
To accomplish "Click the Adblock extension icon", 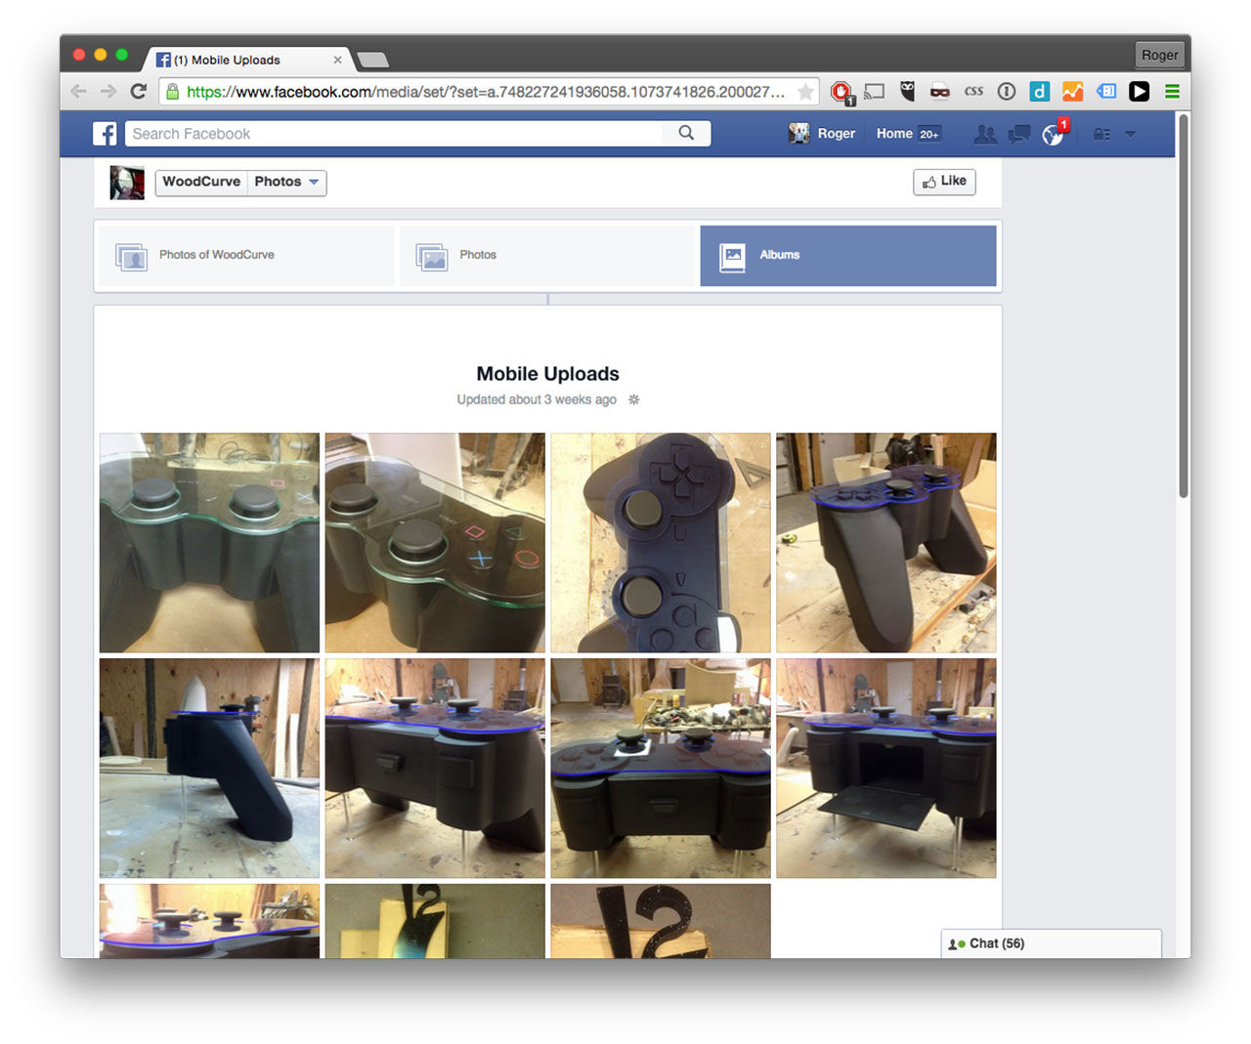I will click(841, 92).
